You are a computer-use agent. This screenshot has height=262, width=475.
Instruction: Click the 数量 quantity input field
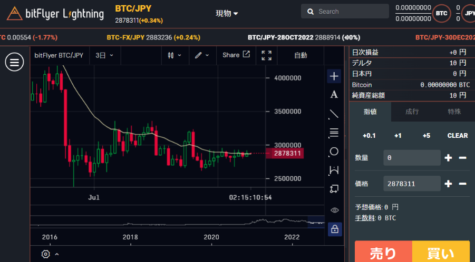click(x=412, y=158)
